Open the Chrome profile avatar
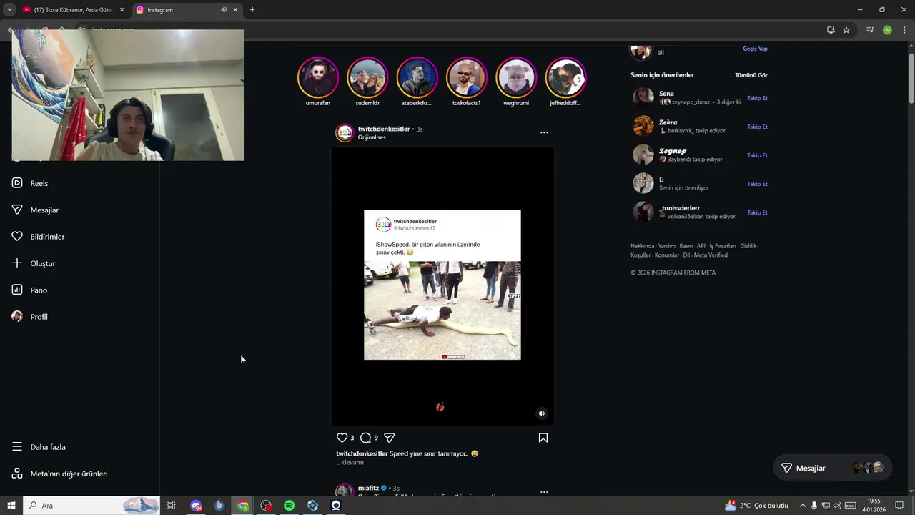 (887, 30)
